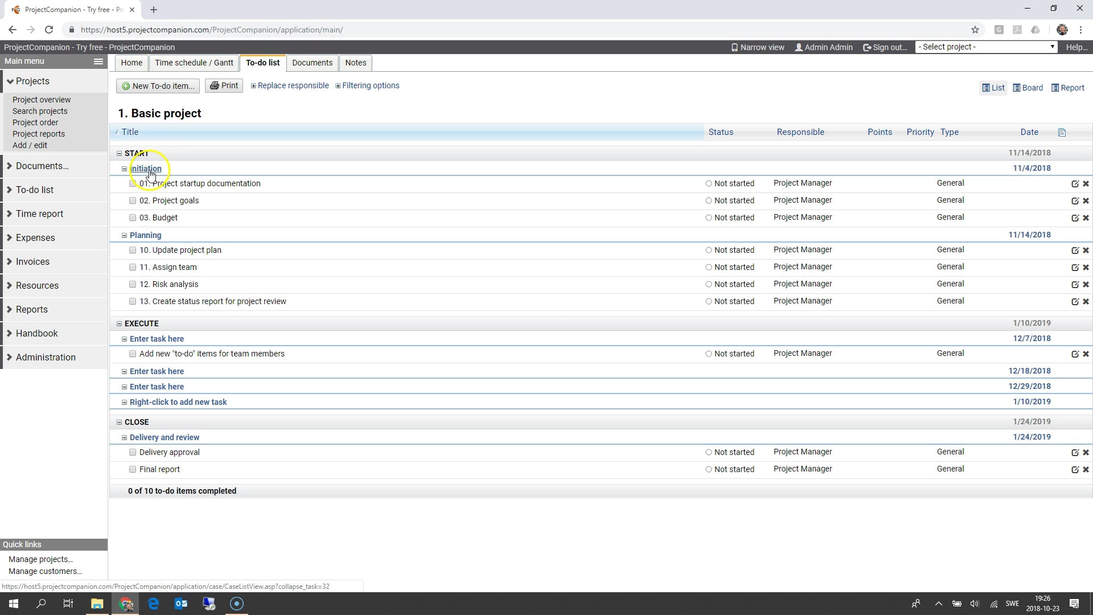Viewport: 1093px width, 615px height.
Task: Open Project overview in sidebar
Action: 42,100
